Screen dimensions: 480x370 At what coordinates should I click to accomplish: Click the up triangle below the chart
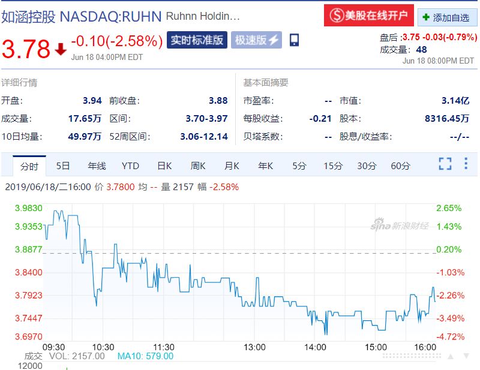point(451,356)
